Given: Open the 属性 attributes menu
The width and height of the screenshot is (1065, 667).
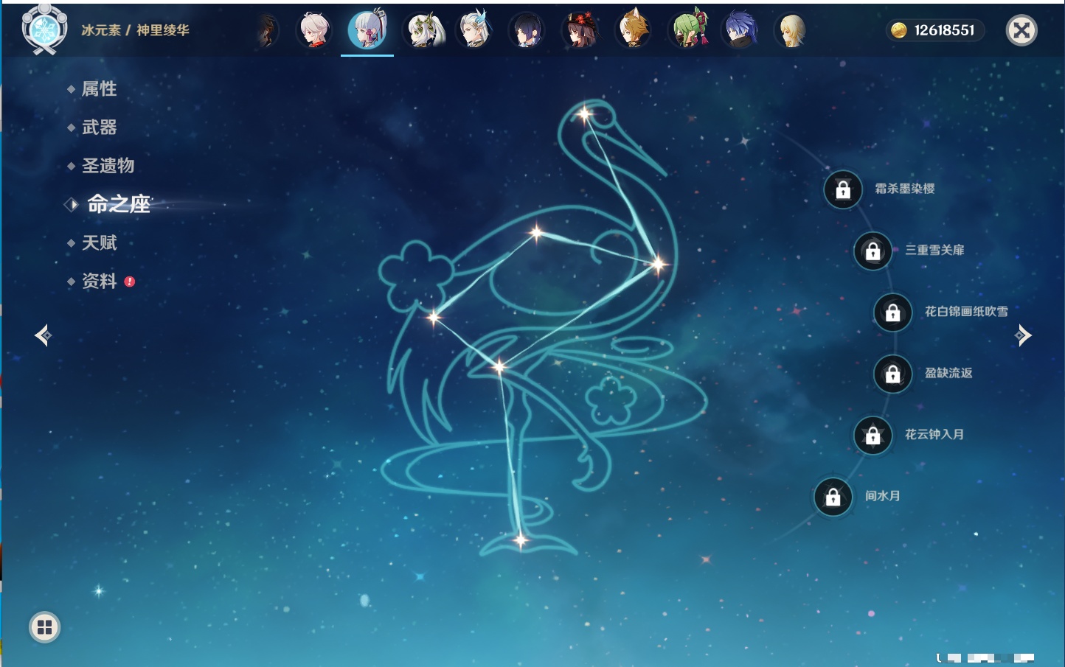Looking at the screenshot, I should click(99, 89).
